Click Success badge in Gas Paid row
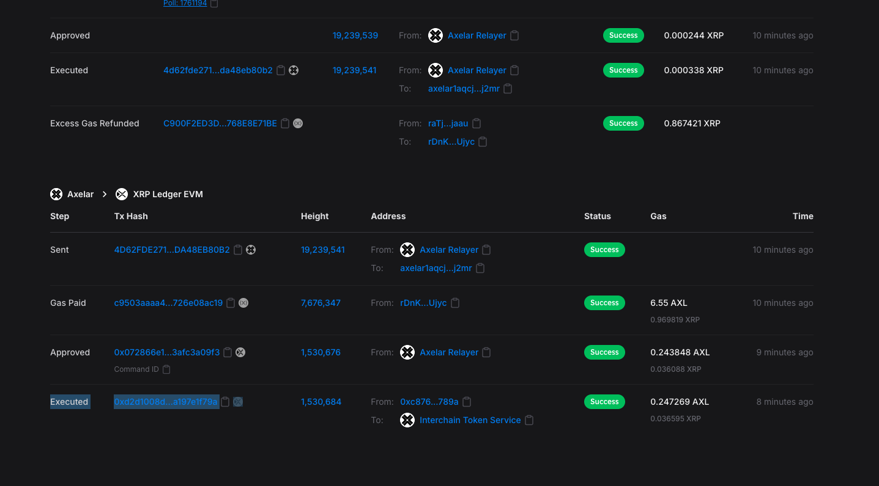The image size is (879, 486). tap(604, 303)
